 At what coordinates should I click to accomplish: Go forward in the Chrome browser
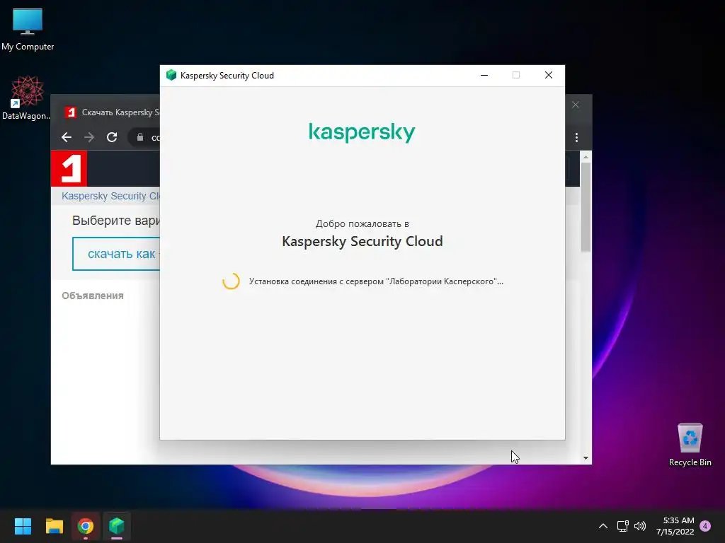click(89, 137)
